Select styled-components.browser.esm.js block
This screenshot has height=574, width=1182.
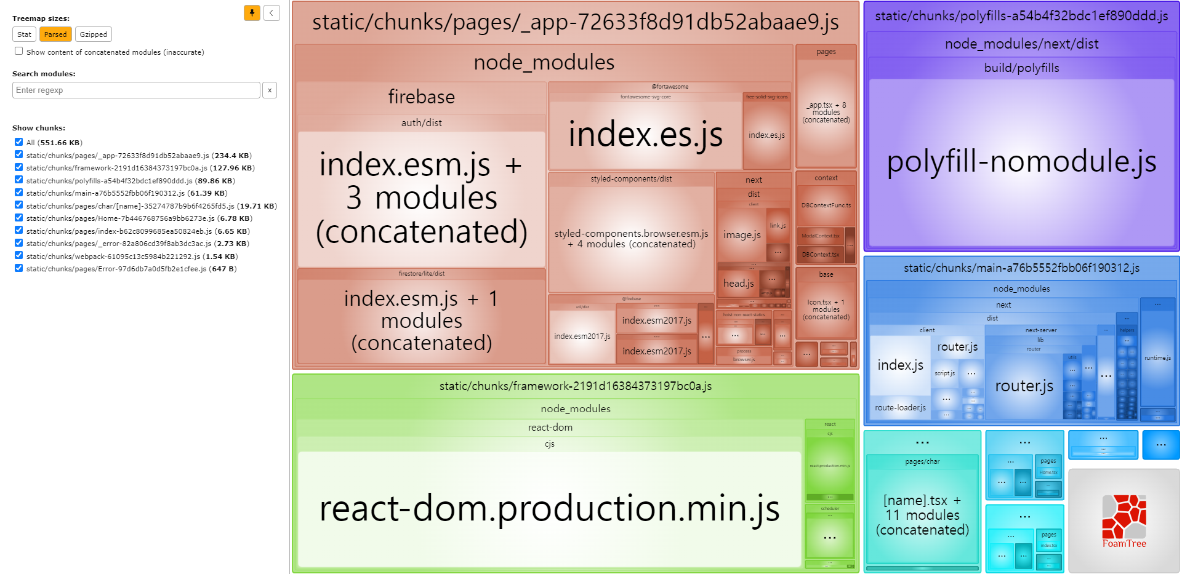631,239
